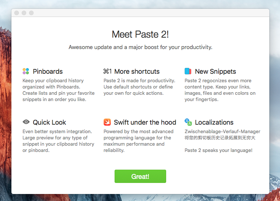Click the More shortcuts heading

click(137, 71)
